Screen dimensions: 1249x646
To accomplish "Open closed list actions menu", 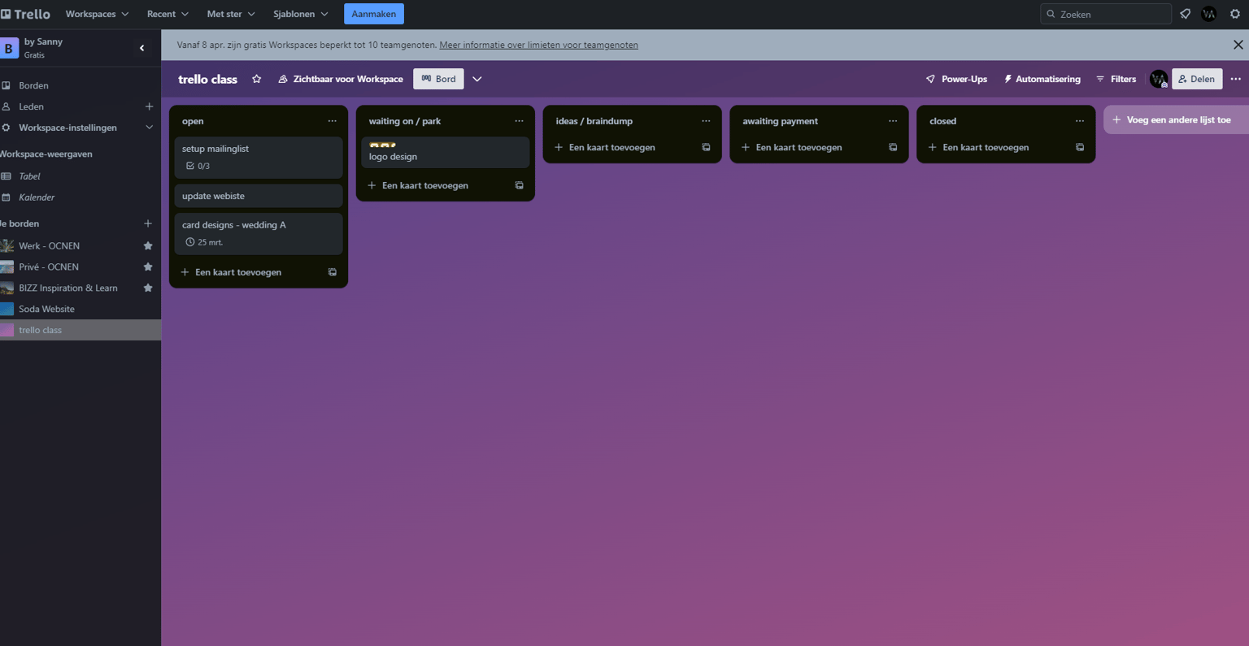I will 1080,121.
